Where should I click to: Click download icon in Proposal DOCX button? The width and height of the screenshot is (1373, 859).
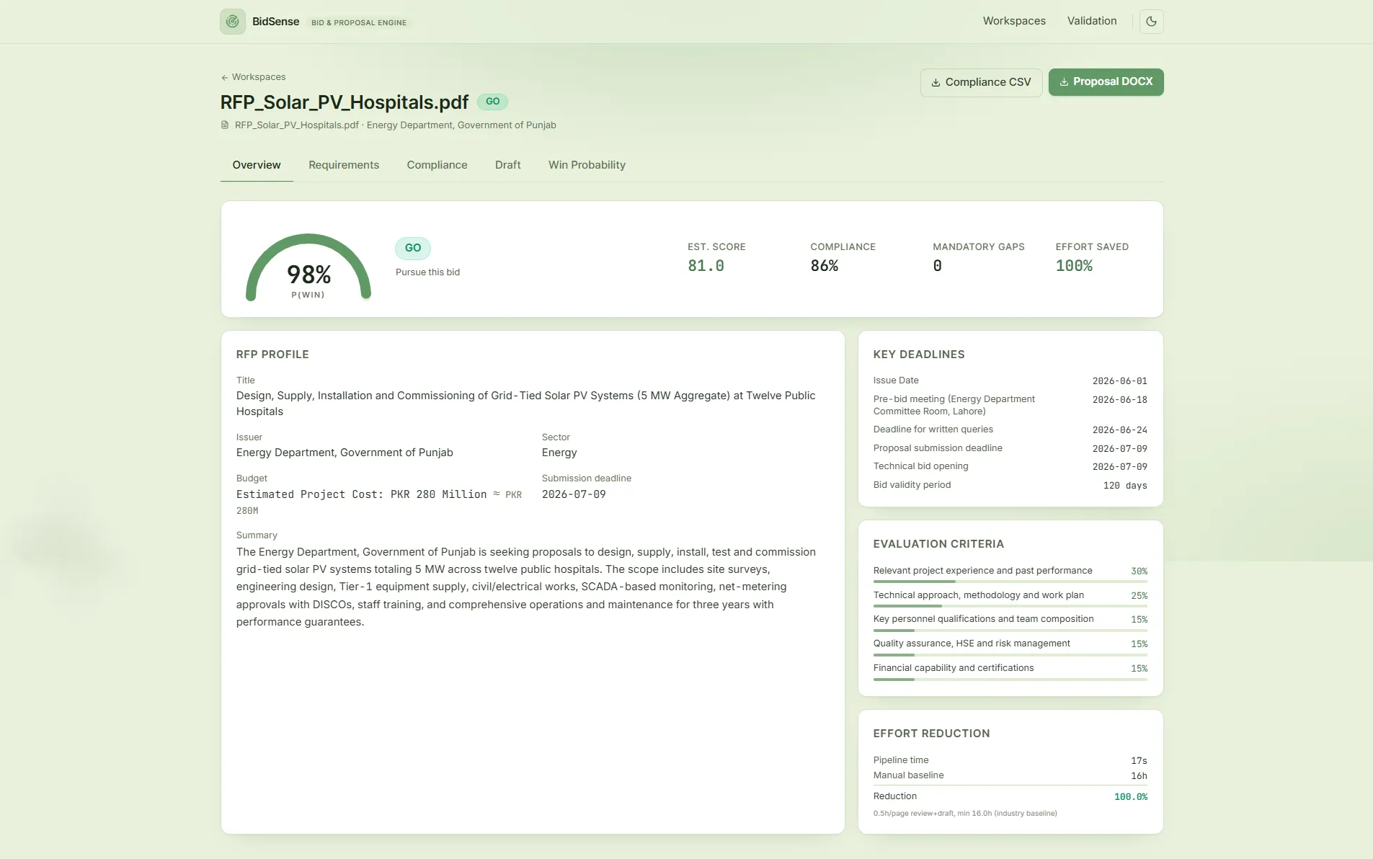(x=1064, y=82)
